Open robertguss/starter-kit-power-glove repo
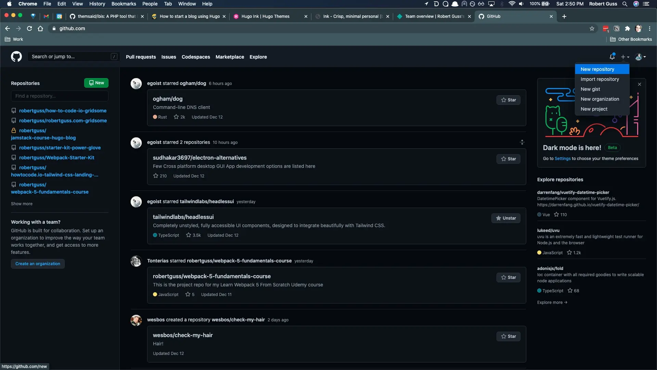Image resolution: width=657 pixels, height=370 pixels. click(x=60, y=148)
